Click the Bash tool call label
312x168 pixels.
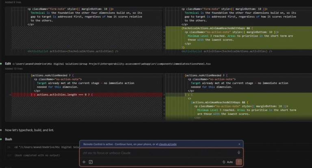pyautogui.click(x=9, y=139)
